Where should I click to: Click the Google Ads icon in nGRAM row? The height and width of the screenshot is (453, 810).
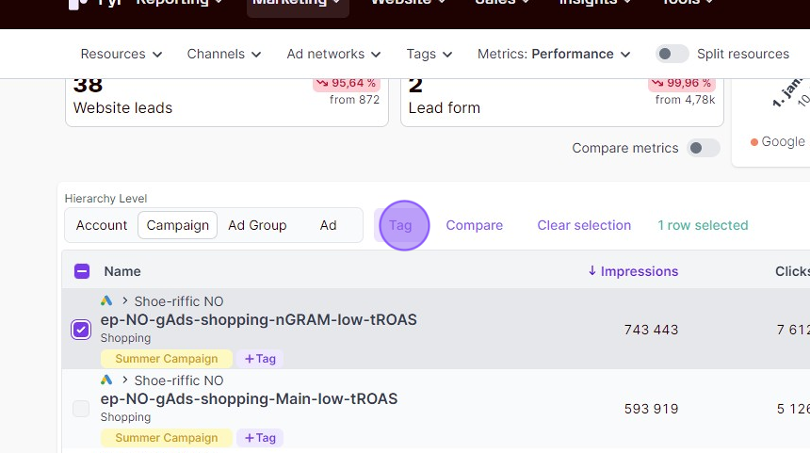pos(106,300)
